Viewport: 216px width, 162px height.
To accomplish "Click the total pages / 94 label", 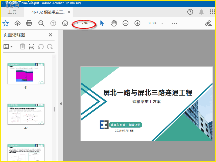I will coord(85,23).
